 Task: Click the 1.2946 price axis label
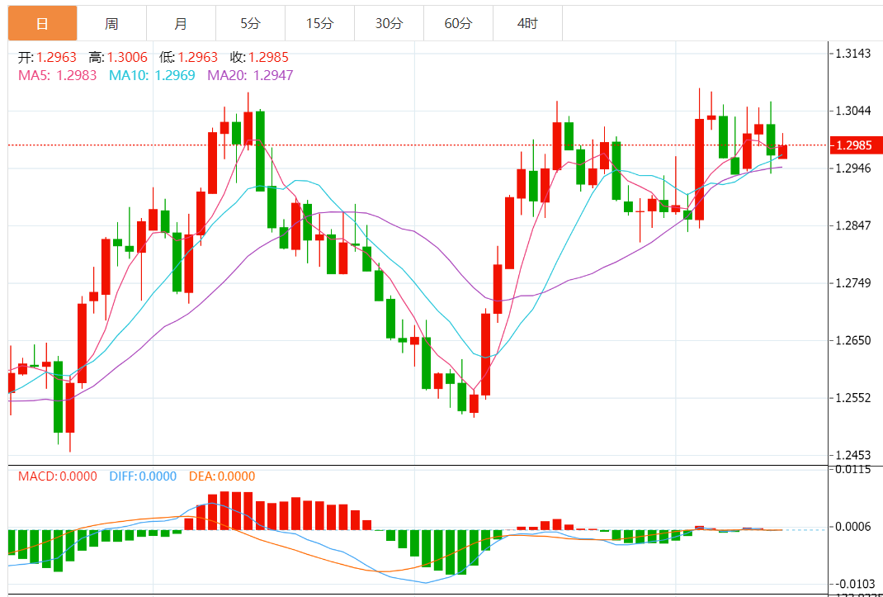pos(854,168)
